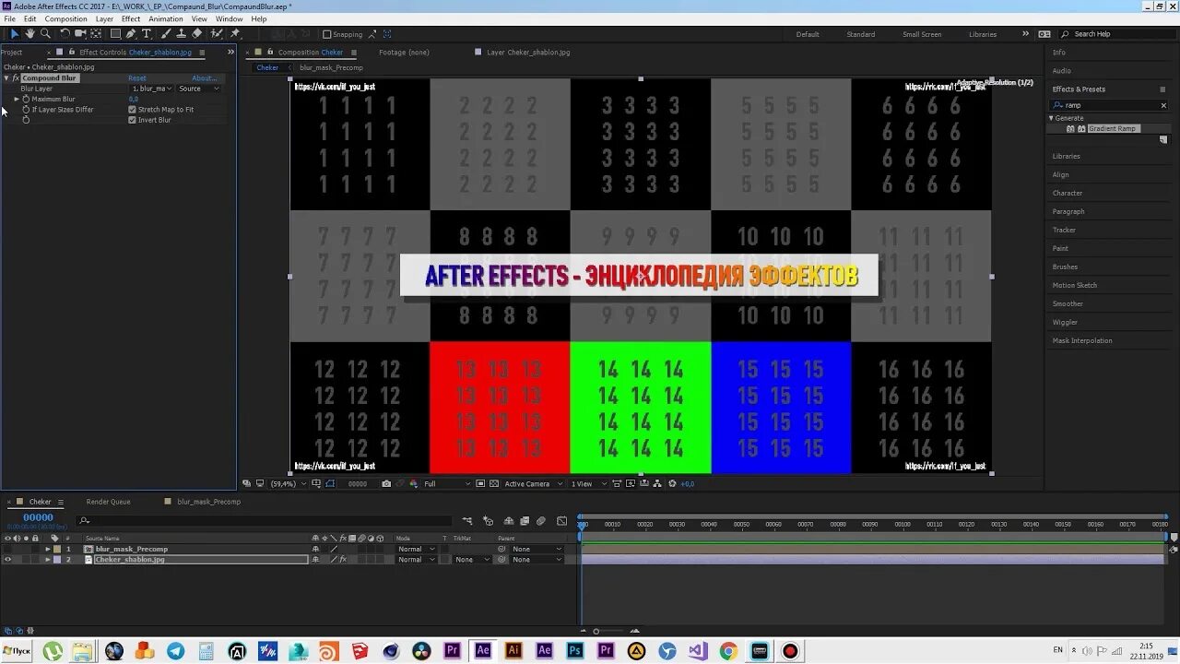Select the Horizontal Type tool
1180x664 pixels.
coord(147,34)
